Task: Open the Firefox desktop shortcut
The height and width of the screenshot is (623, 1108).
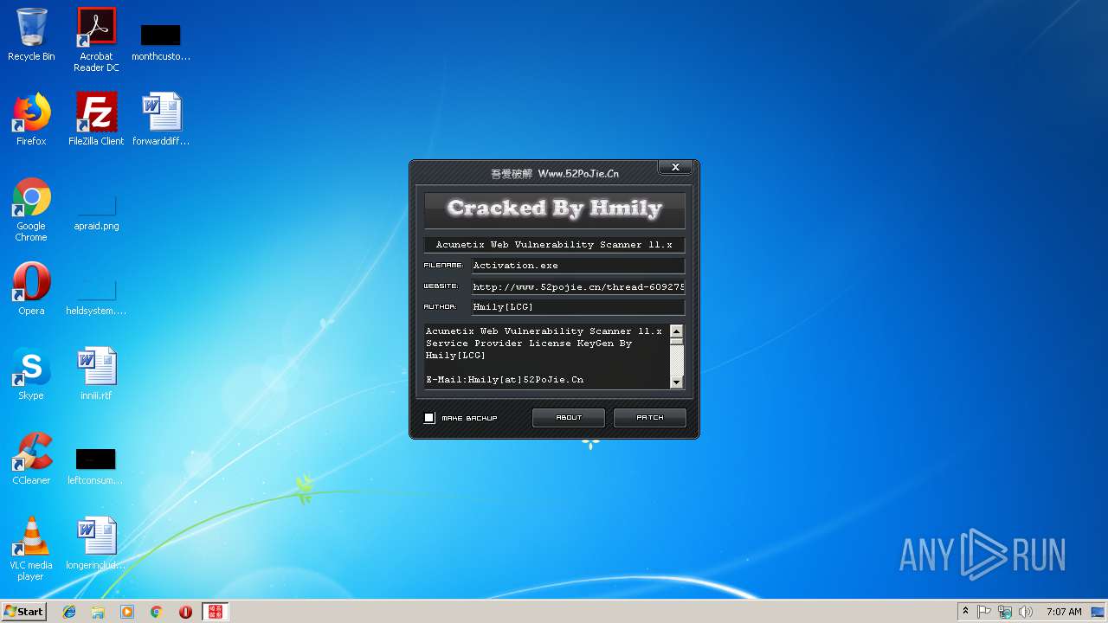Action: coord(31,119)
